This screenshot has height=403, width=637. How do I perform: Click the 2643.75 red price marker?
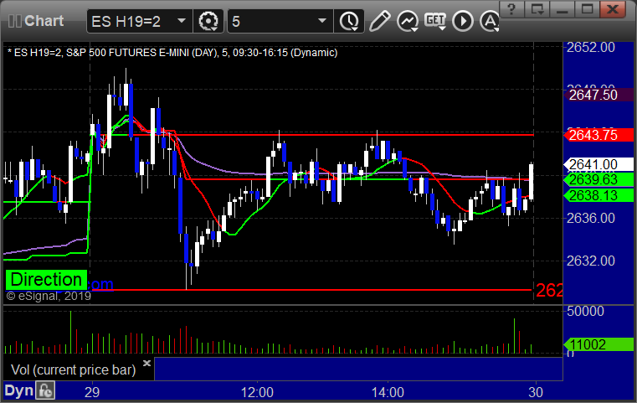pos(598,135)
